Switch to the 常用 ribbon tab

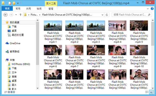point(18,9)
